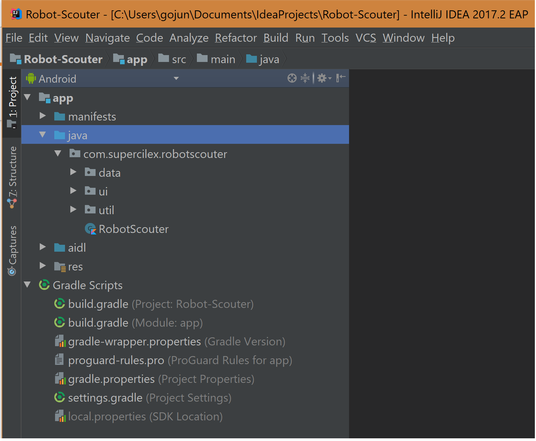Image resolution: width=536 pixels, height=441 pixels.
Task: Open the File menu
Action: tap(14, 38)
